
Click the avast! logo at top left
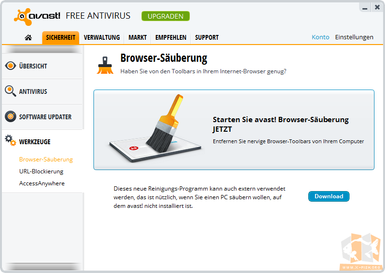[x=37, y=17]
